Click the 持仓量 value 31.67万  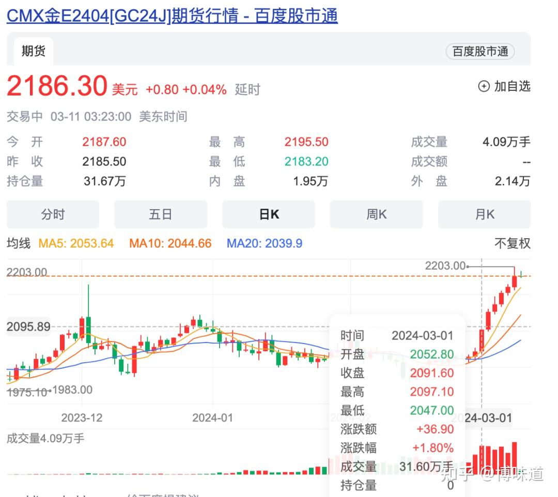(104, 181)
